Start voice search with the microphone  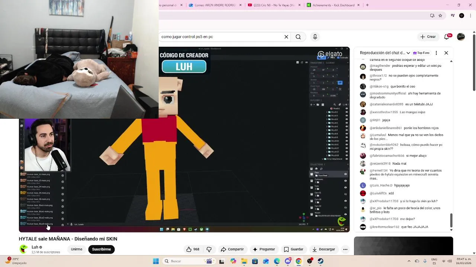tap(315, 37)
